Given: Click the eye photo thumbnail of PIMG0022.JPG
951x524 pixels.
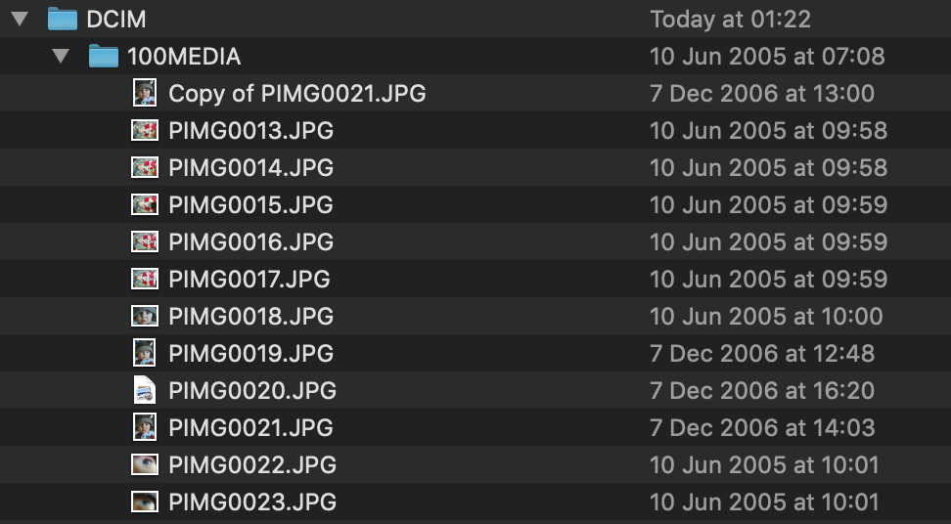Looking at the screenshot, I should click(145, 464).
